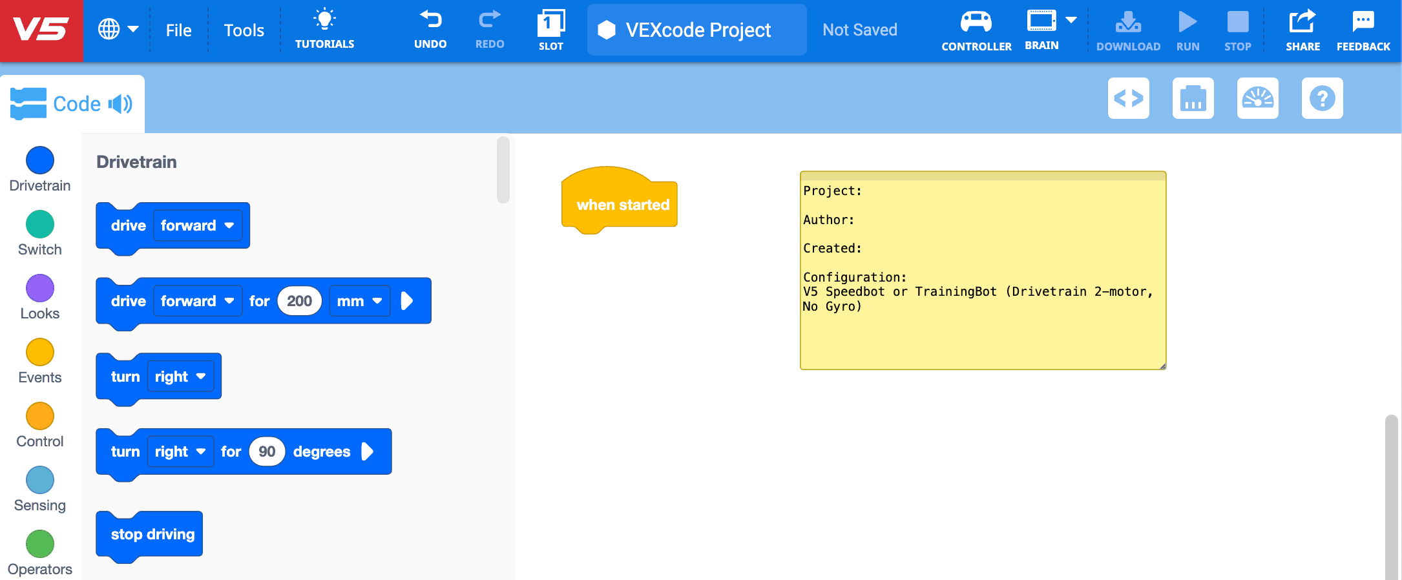
Task: Open the Tutorials lightbulb
Action: (324, 30)
